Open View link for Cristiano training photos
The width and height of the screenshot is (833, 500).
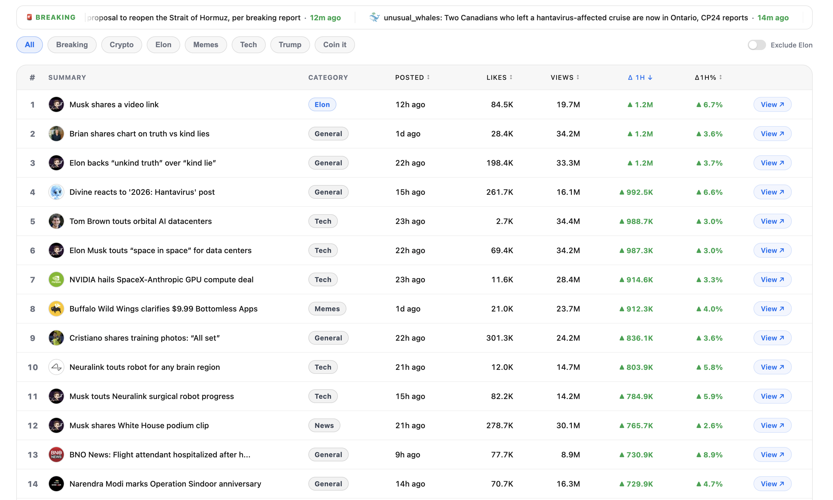click(772, 338)
